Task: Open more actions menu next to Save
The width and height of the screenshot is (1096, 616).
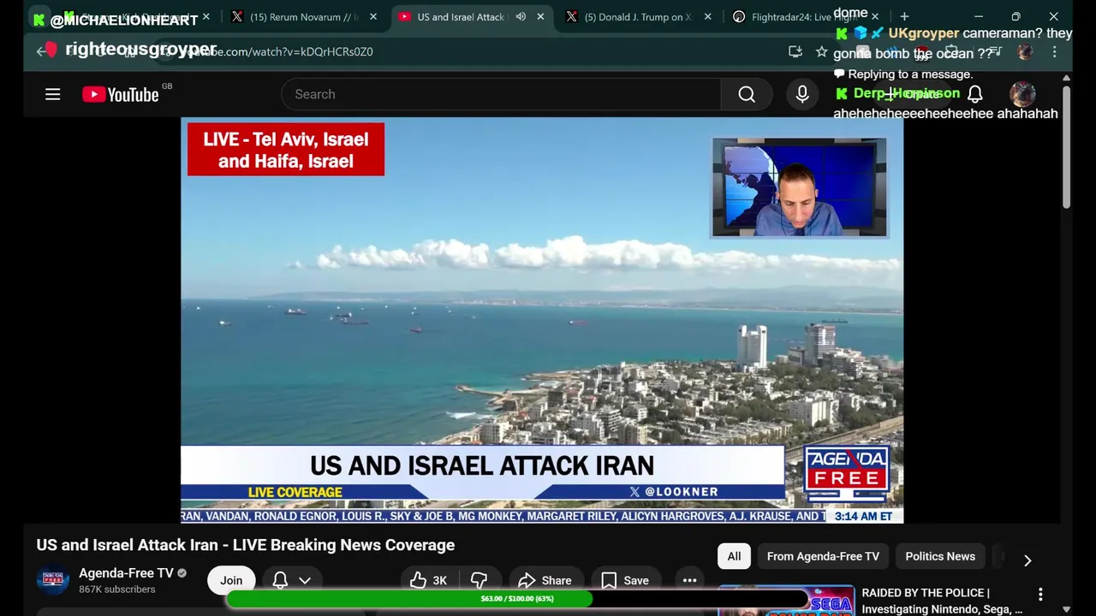Action: pyautogui.click(x=689, y=580)
